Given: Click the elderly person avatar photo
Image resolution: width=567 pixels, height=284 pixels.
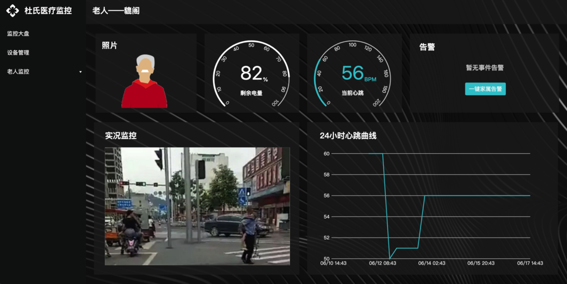Looking at the screenshot, I should 144,81.
